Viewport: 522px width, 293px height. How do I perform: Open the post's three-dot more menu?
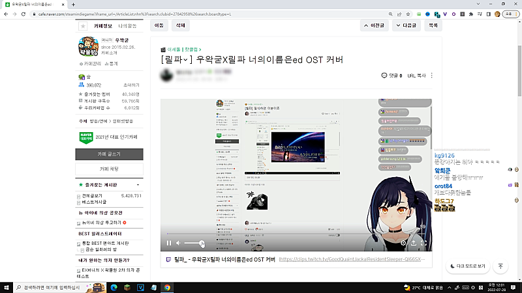pos(432,76)
